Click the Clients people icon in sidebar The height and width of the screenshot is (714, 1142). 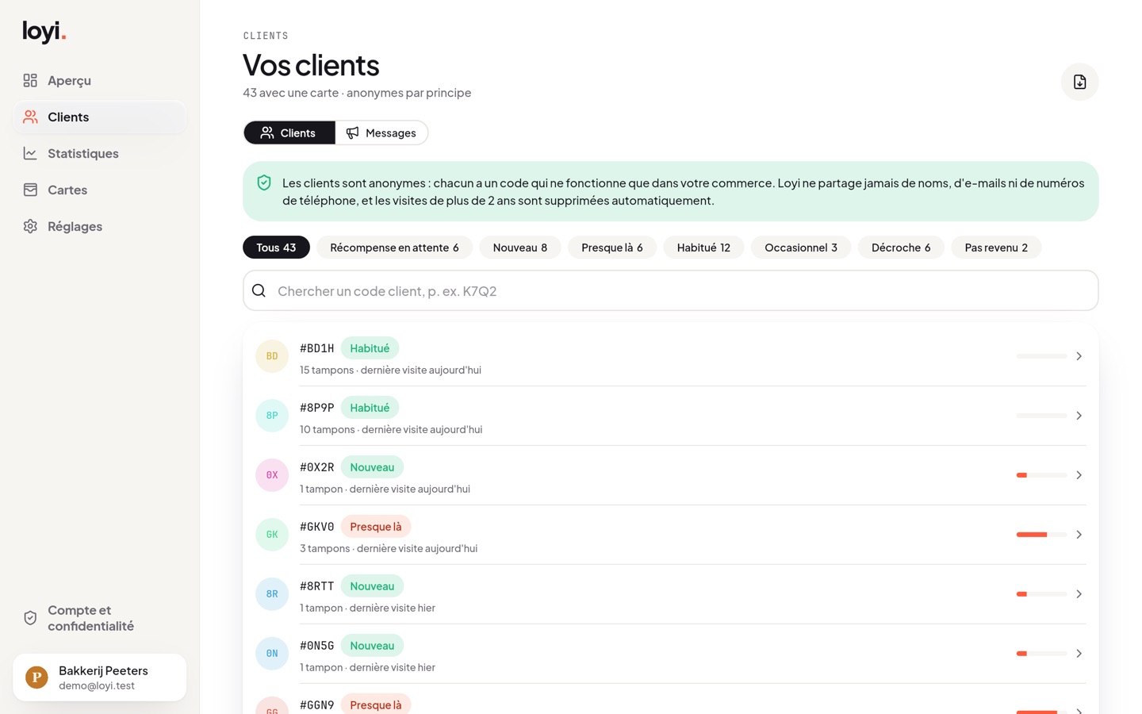[30, 117]
